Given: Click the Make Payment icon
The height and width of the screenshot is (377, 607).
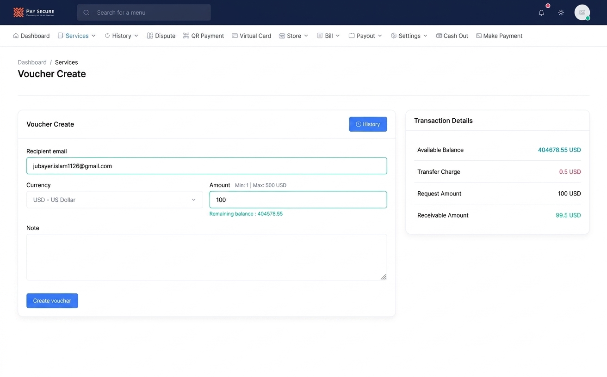Looking at the screenshot, I should pos(479,36).
